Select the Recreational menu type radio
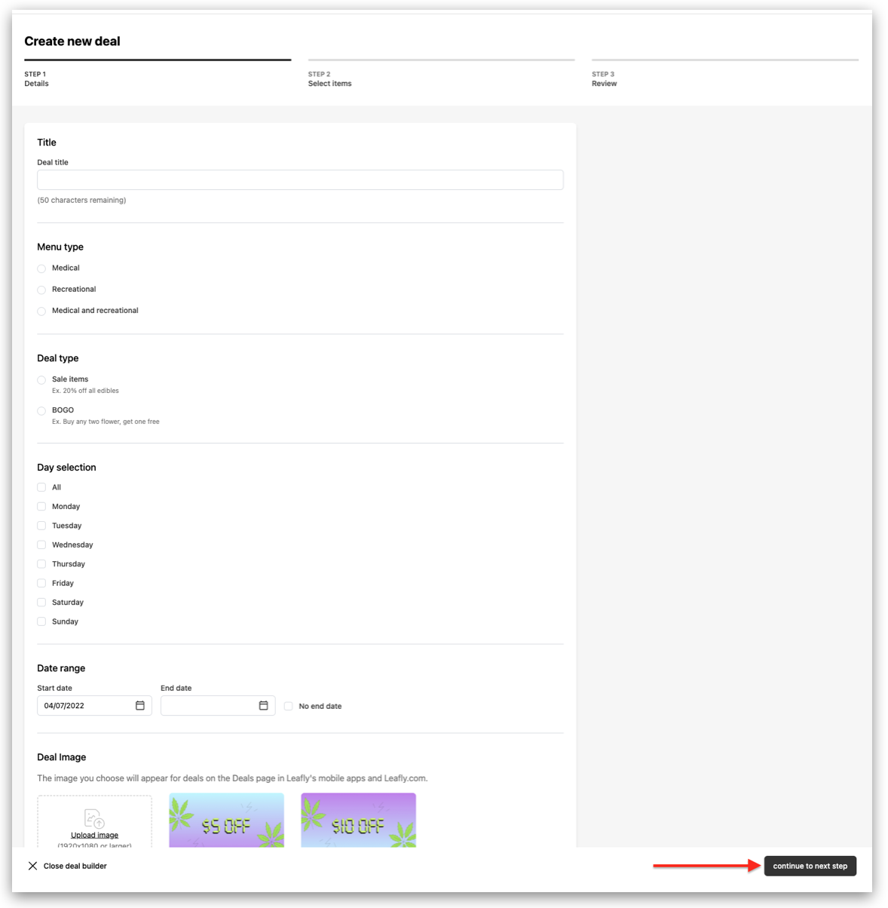 [x=41, y=290]
